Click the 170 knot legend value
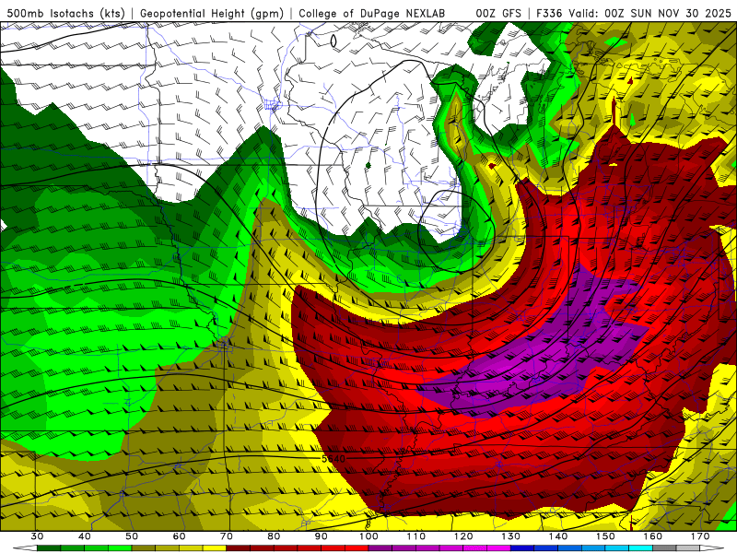Viewport: 737px width, 553px height. tap(700, 536)
